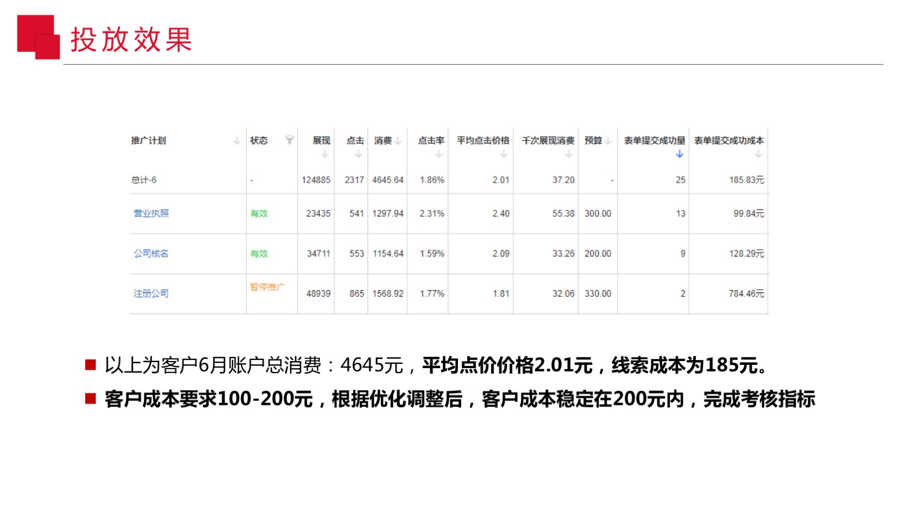Sort by 点击 column arrow
Viewport: 898px width, 505px height.
click(x=358, y=154)
